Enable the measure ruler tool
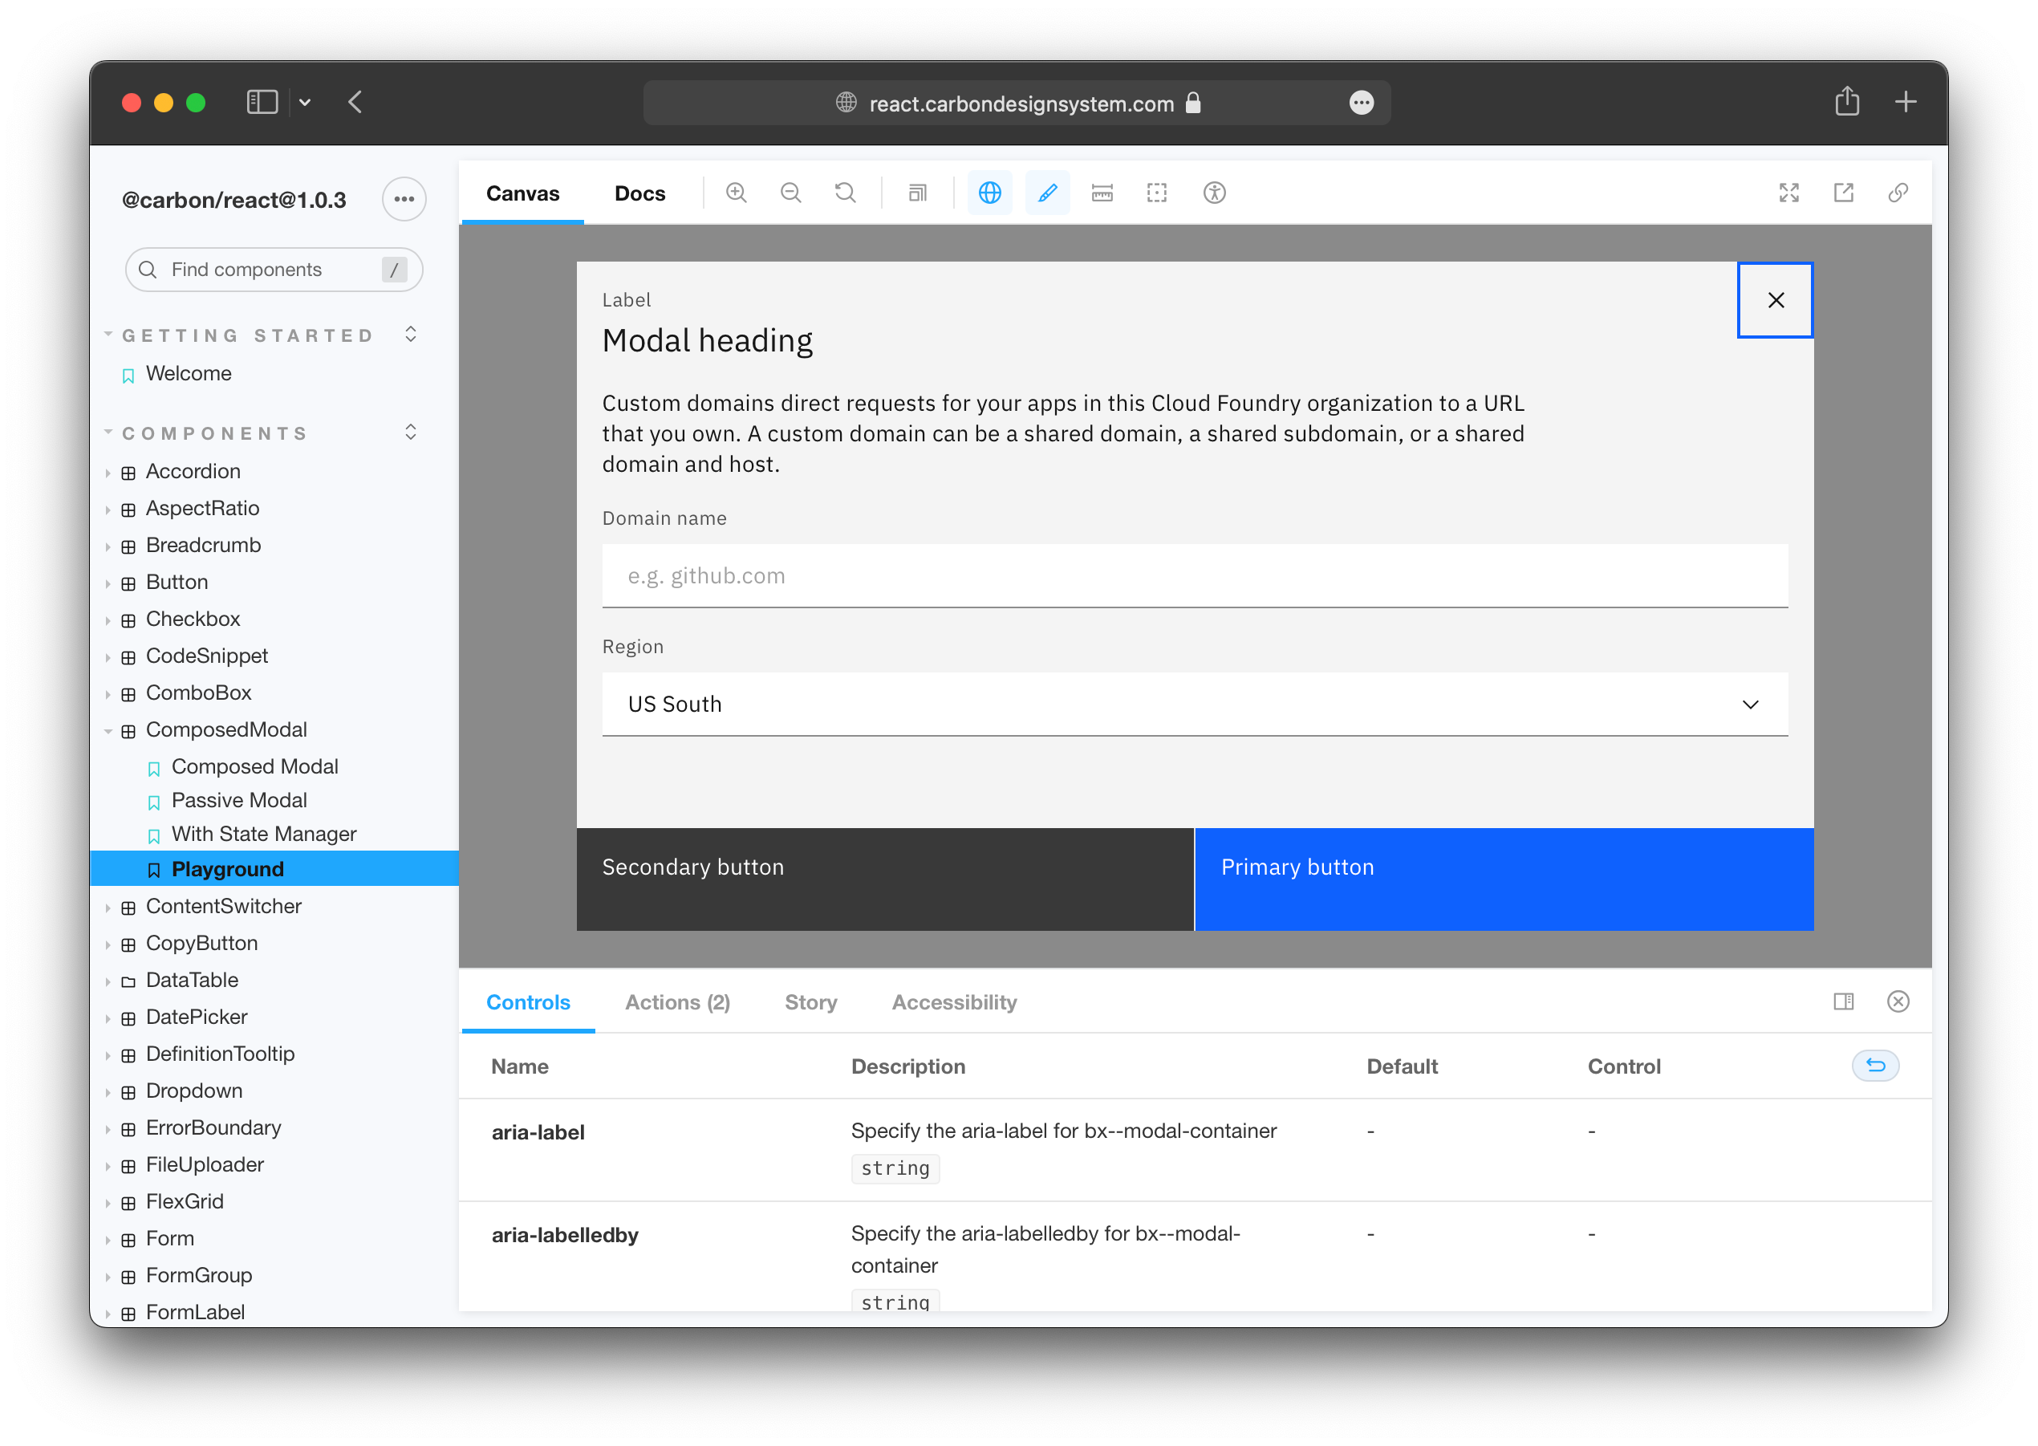The height and width of the screenshot is (1446, 2038). tap(1102, 193)
